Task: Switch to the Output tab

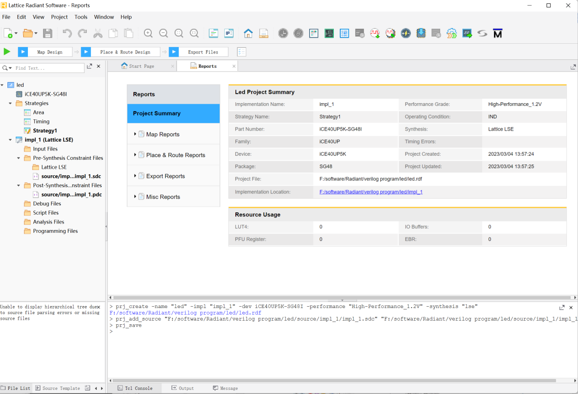Action: coord(183,388)
